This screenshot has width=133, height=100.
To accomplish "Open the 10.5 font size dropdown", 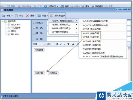I will tap(53, 44).
